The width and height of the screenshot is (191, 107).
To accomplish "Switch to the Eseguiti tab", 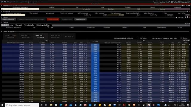I will 19,25.
